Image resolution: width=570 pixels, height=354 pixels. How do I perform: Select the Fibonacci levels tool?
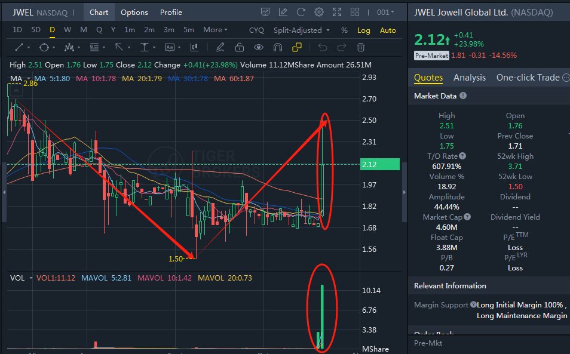click(94, 47)
